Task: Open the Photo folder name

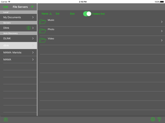Action: tap(51, 29)
